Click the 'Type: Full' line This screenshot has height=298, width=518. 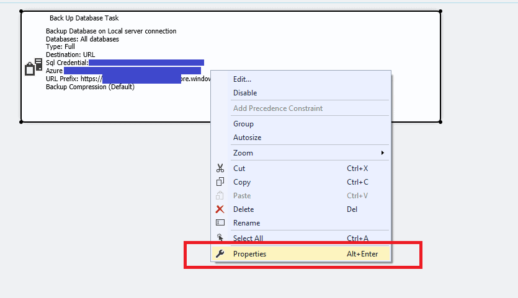point(60,46)
